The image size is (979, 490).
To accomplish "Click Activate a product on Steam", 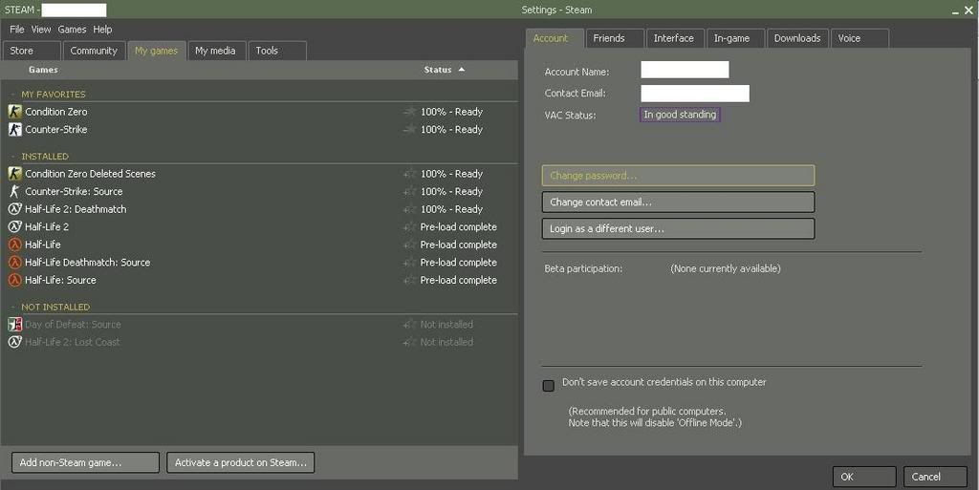I will [240, 462].
